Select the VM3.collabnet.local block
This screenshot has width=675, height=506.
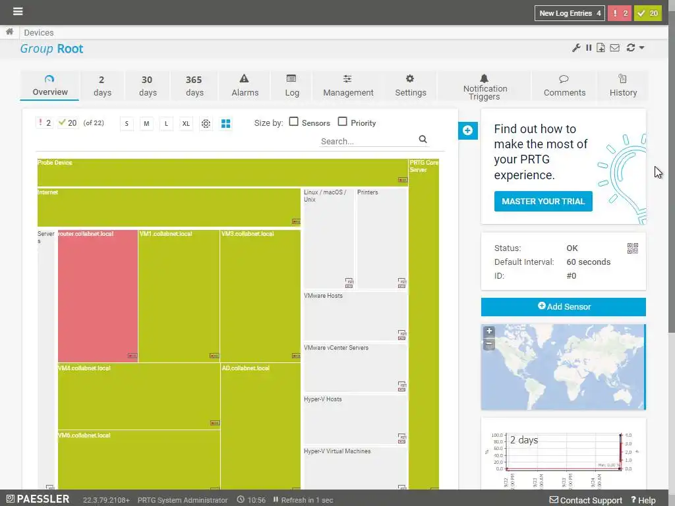tap(260, 296)
